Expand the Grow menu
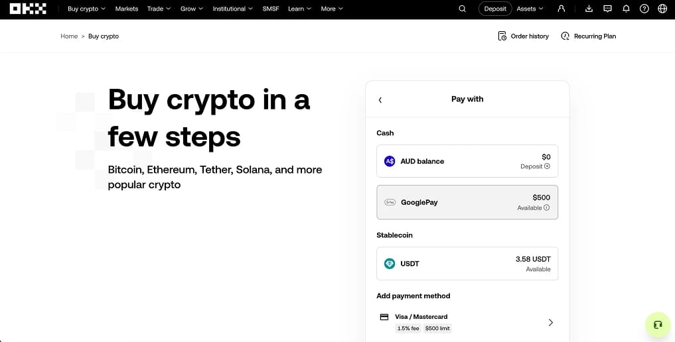675x342 pixels. click(192, 9)
